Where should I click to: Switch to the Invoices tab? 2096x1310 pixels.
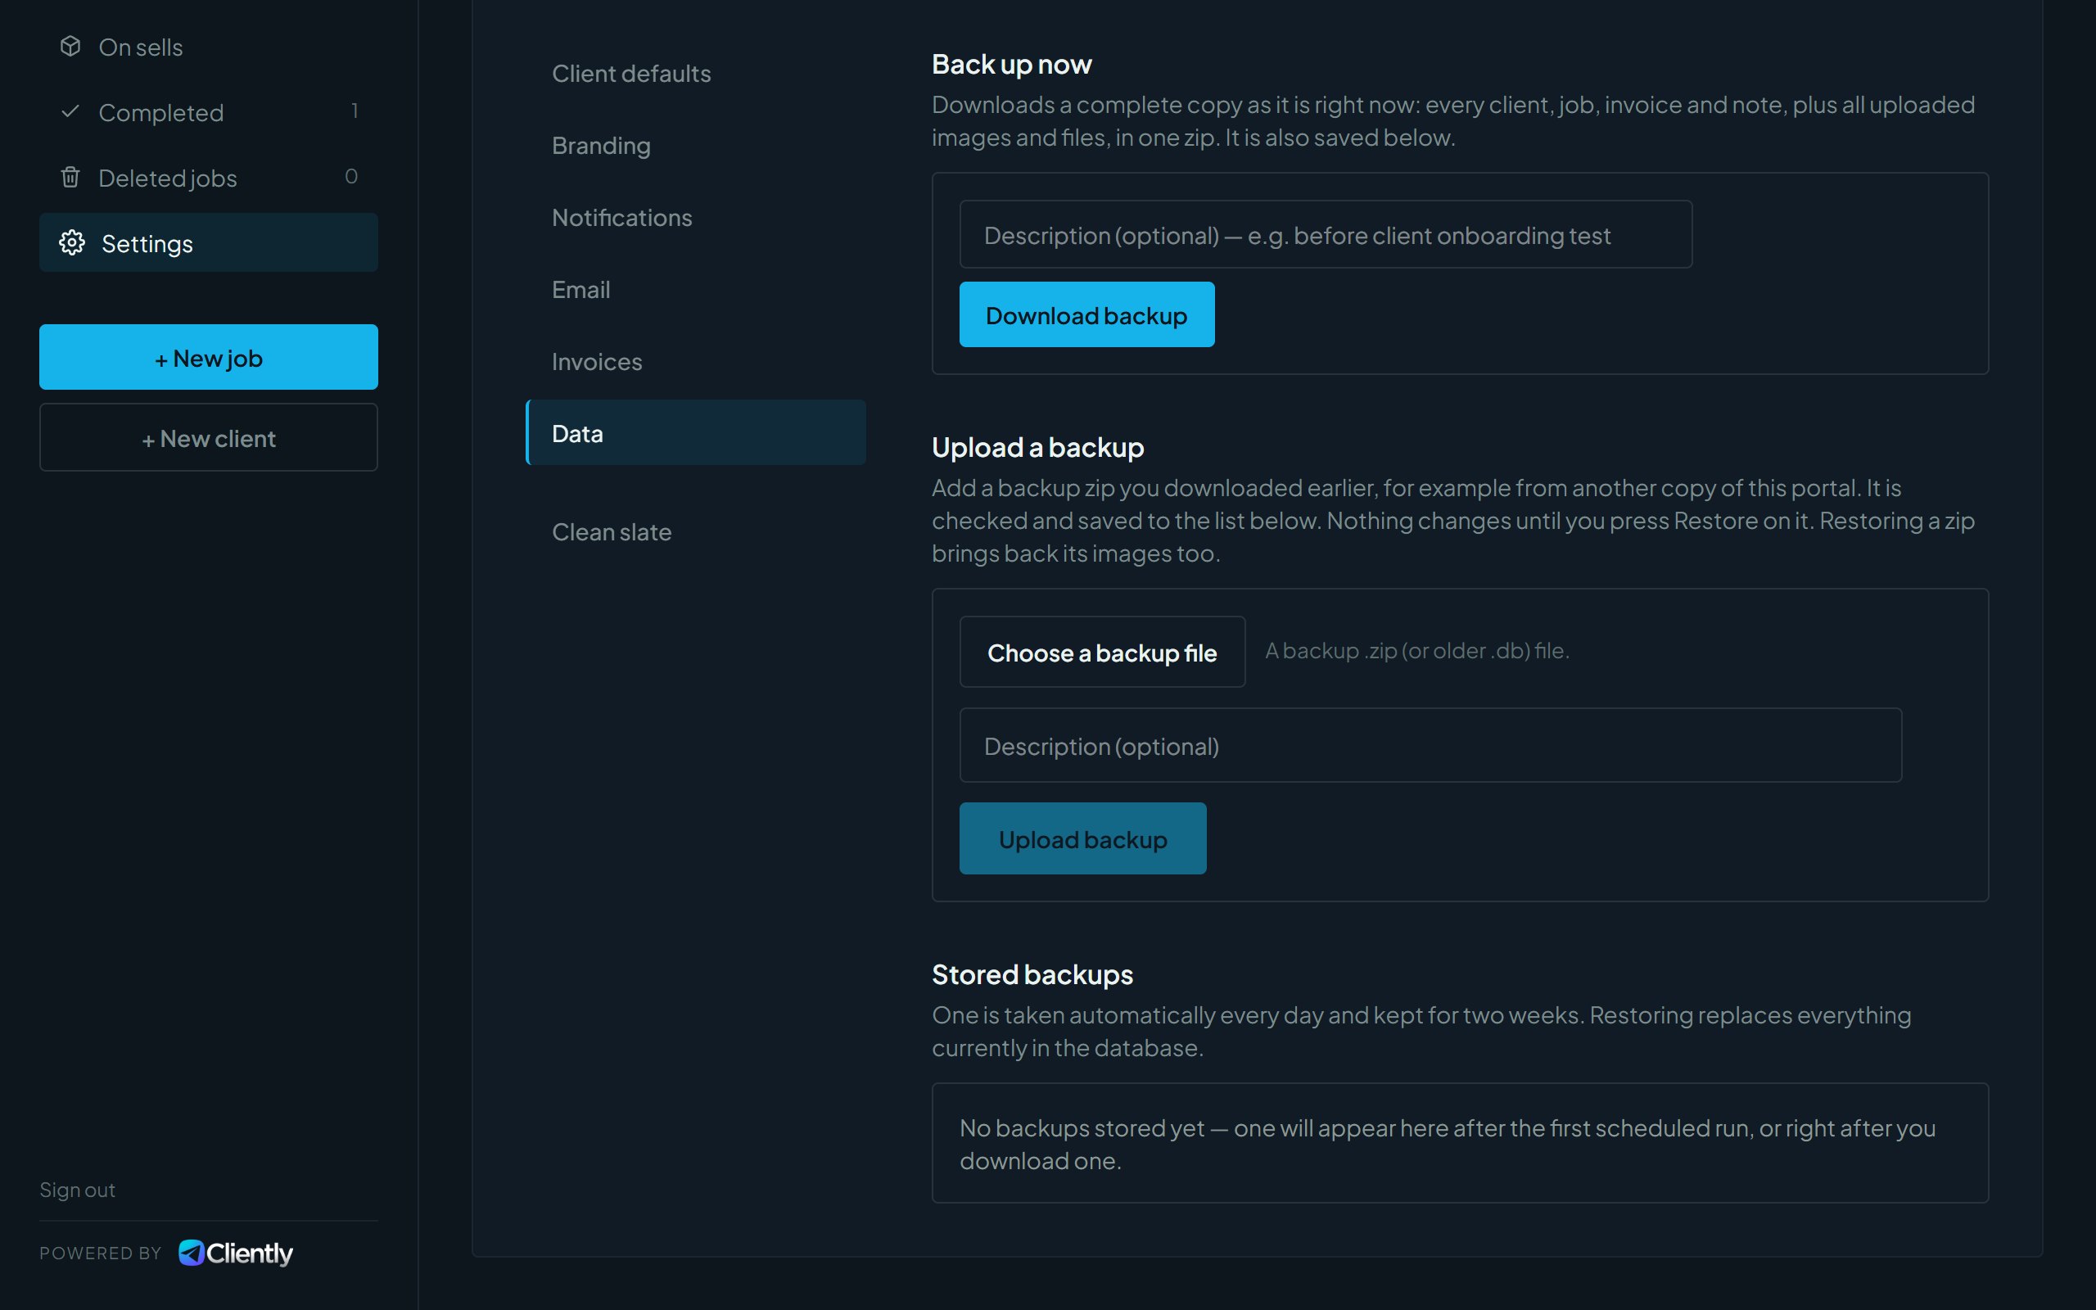point(695,361)
